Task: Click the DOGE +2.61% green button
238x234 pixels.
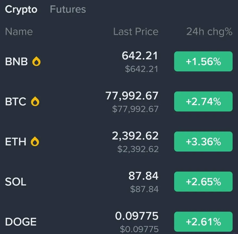Action: tap(203, 222)
